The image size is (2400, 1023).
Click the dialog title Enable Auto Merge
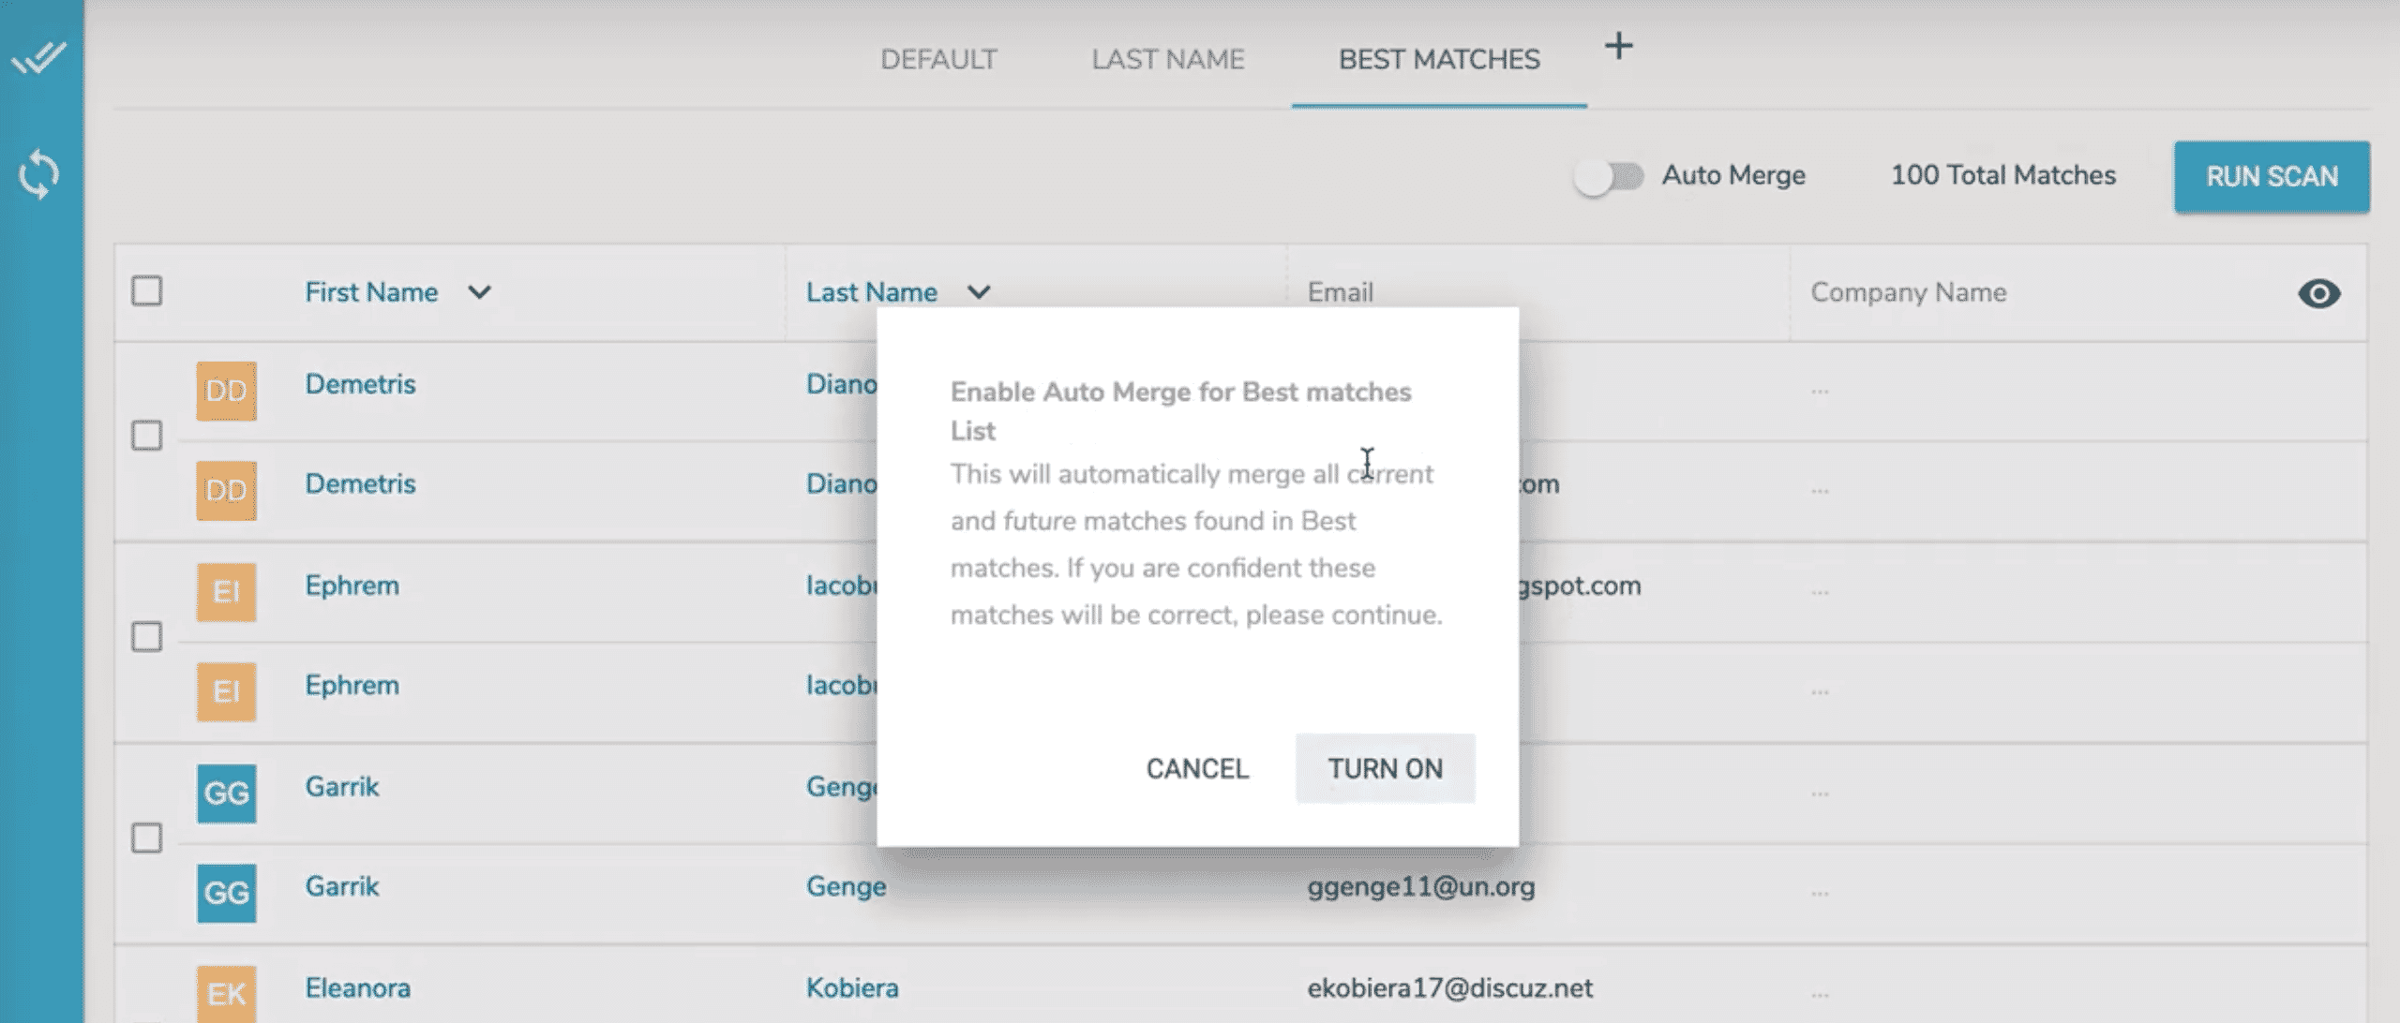[1181, 411]
